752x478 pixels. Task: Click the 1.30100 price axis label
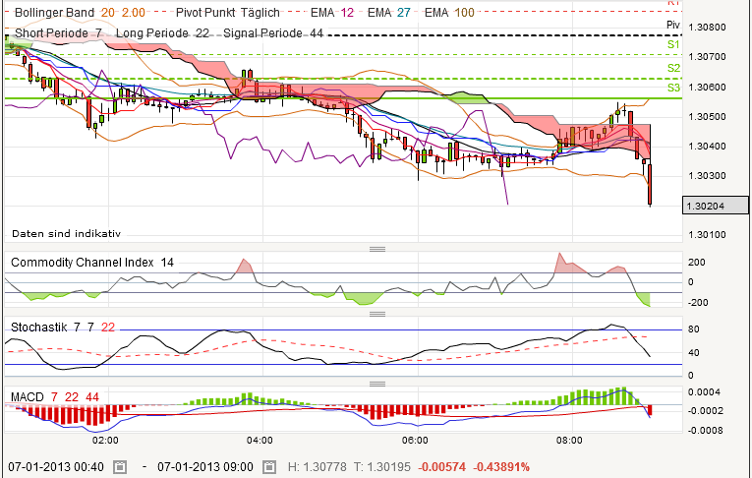coord(707,235)
